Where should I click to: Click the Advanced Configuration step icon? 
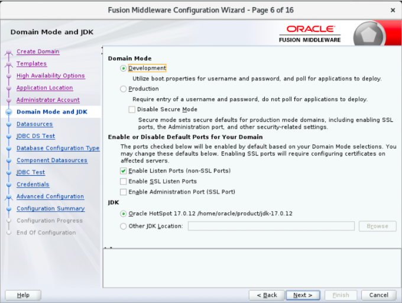pos(9,197)
